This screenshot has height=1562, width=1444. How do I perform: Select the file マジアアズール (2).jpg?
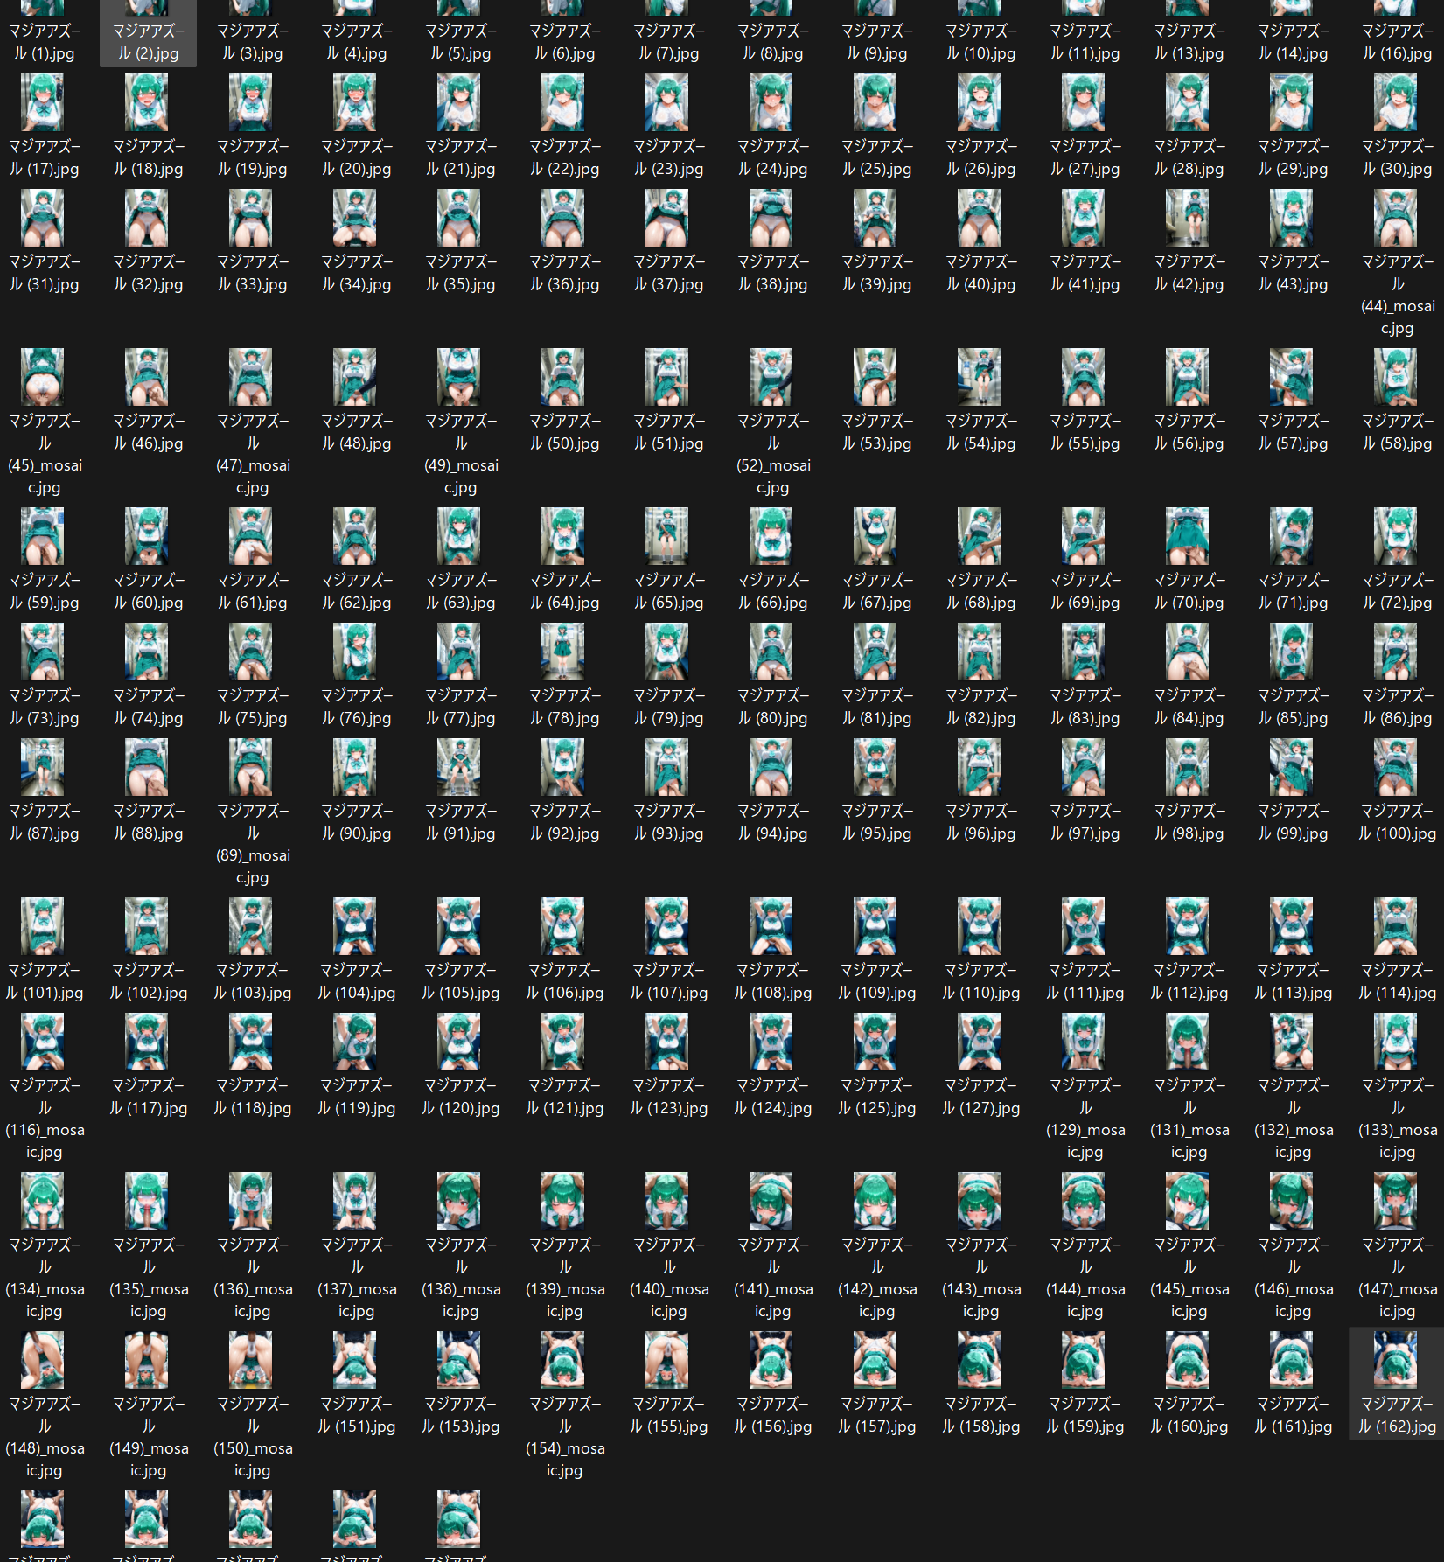pos(149,31)
